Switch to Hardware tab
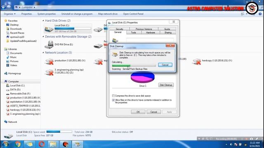Image resolution: width=264 pixels, height=148 pixels. coord(151,32)
